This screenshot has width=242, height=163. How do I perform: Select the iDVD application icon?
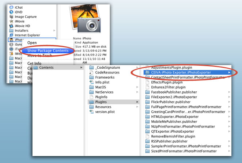coord(11,12)
